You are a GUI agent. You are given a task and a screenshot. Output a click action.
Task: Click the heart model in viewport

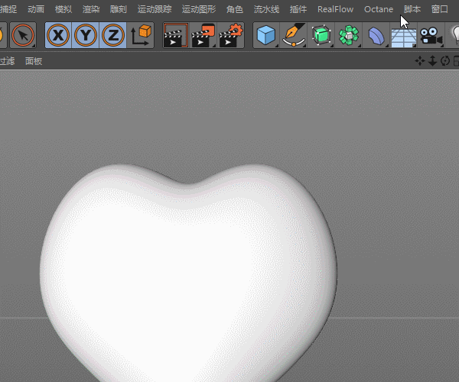tap(187, 272)
